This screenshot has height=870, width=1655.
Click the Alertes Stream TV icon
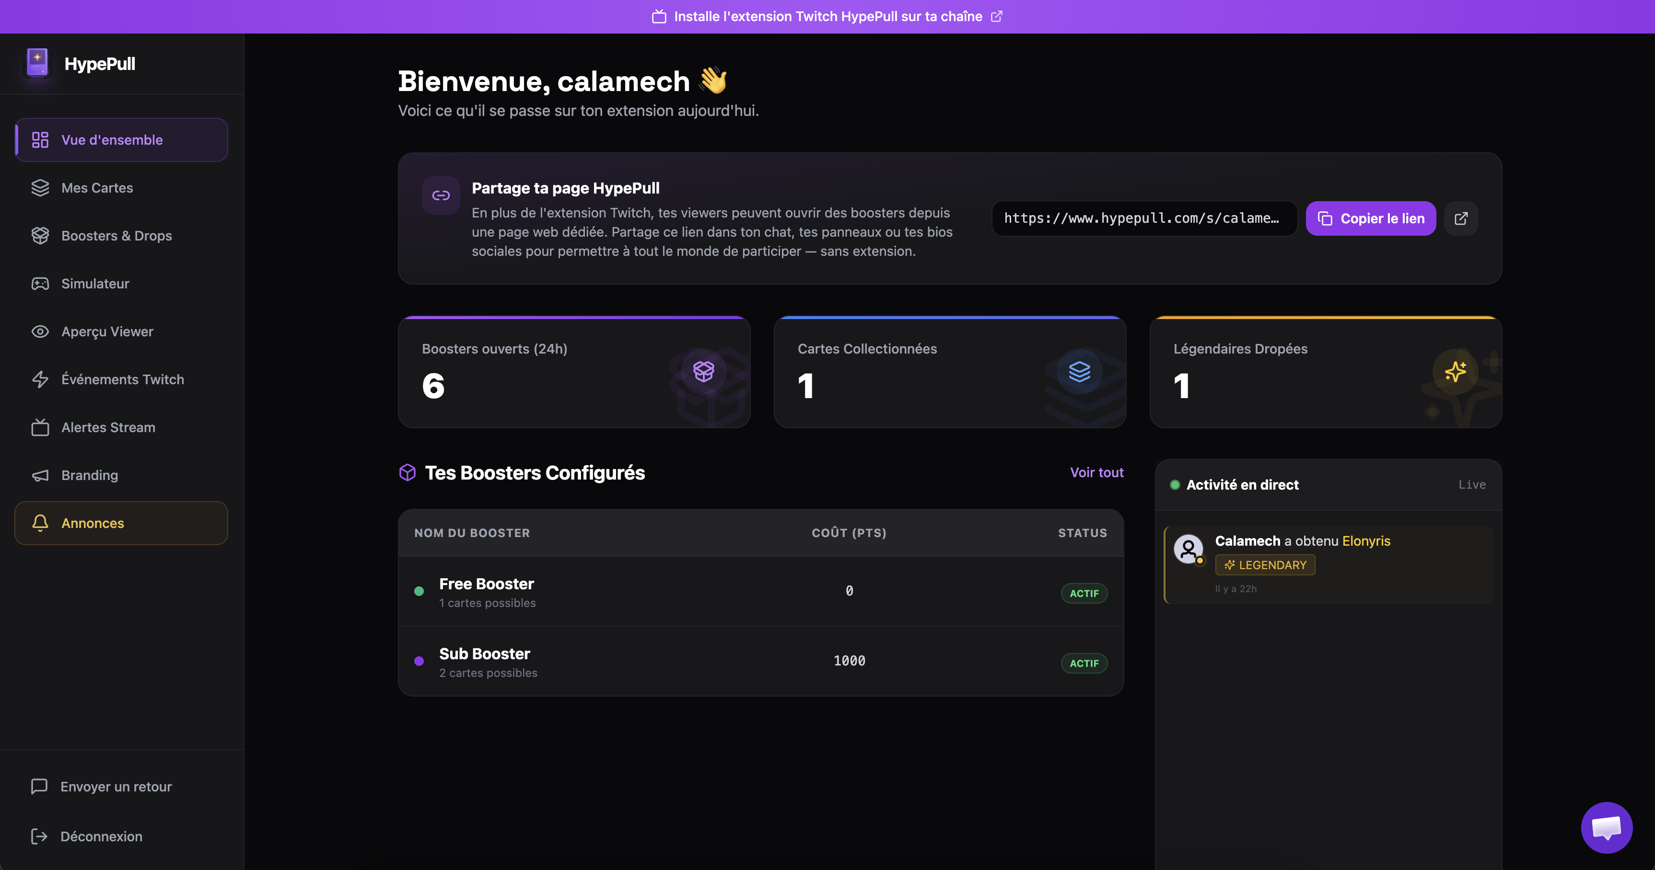pyautogui.click(x=40, y=427)
